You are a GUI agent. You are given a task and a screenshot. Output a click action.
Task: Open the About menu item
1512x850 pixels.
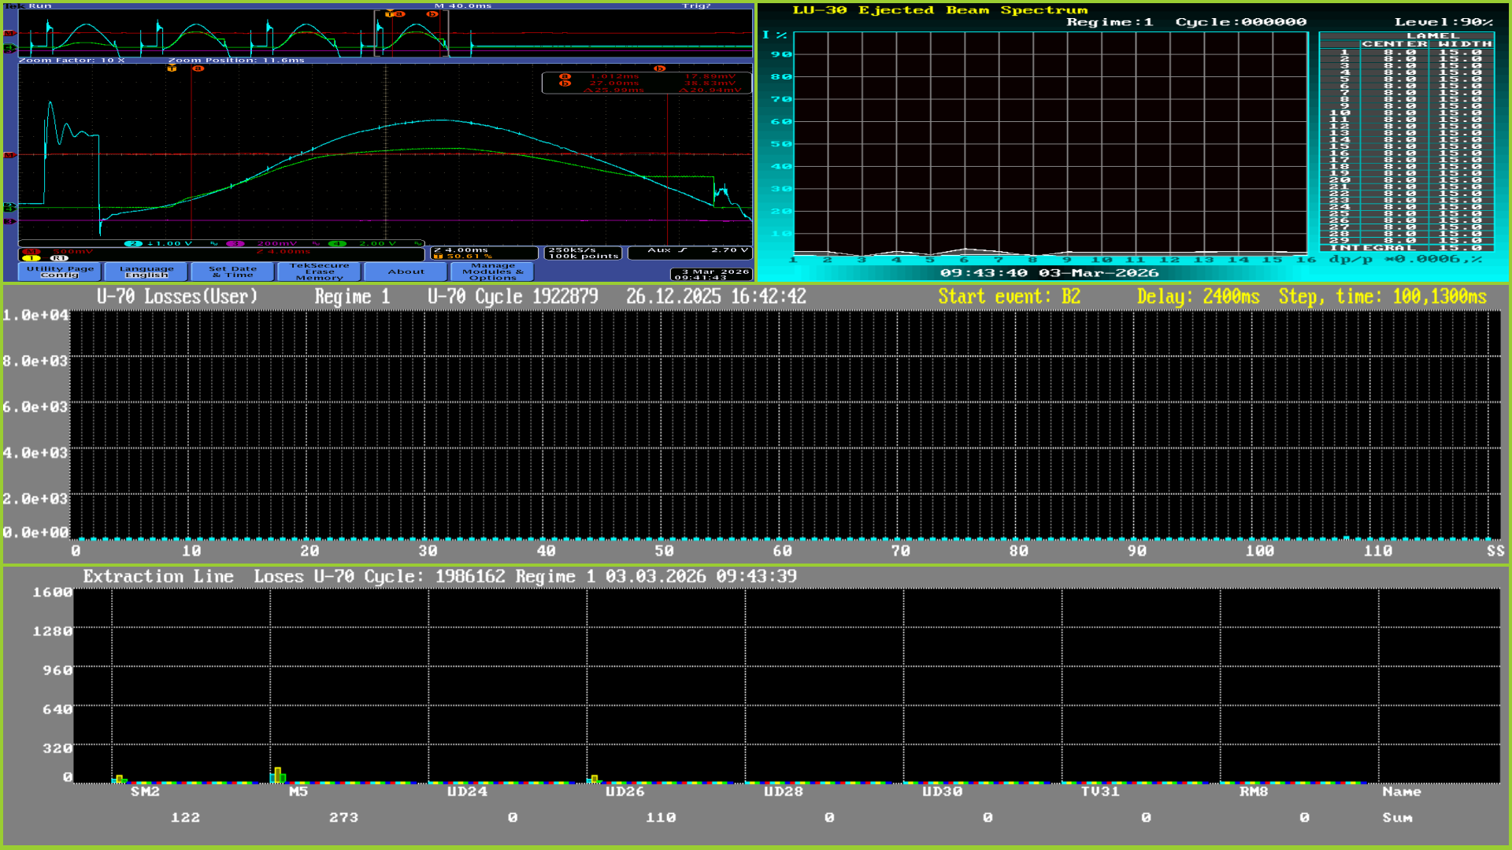tap(406, 272)
